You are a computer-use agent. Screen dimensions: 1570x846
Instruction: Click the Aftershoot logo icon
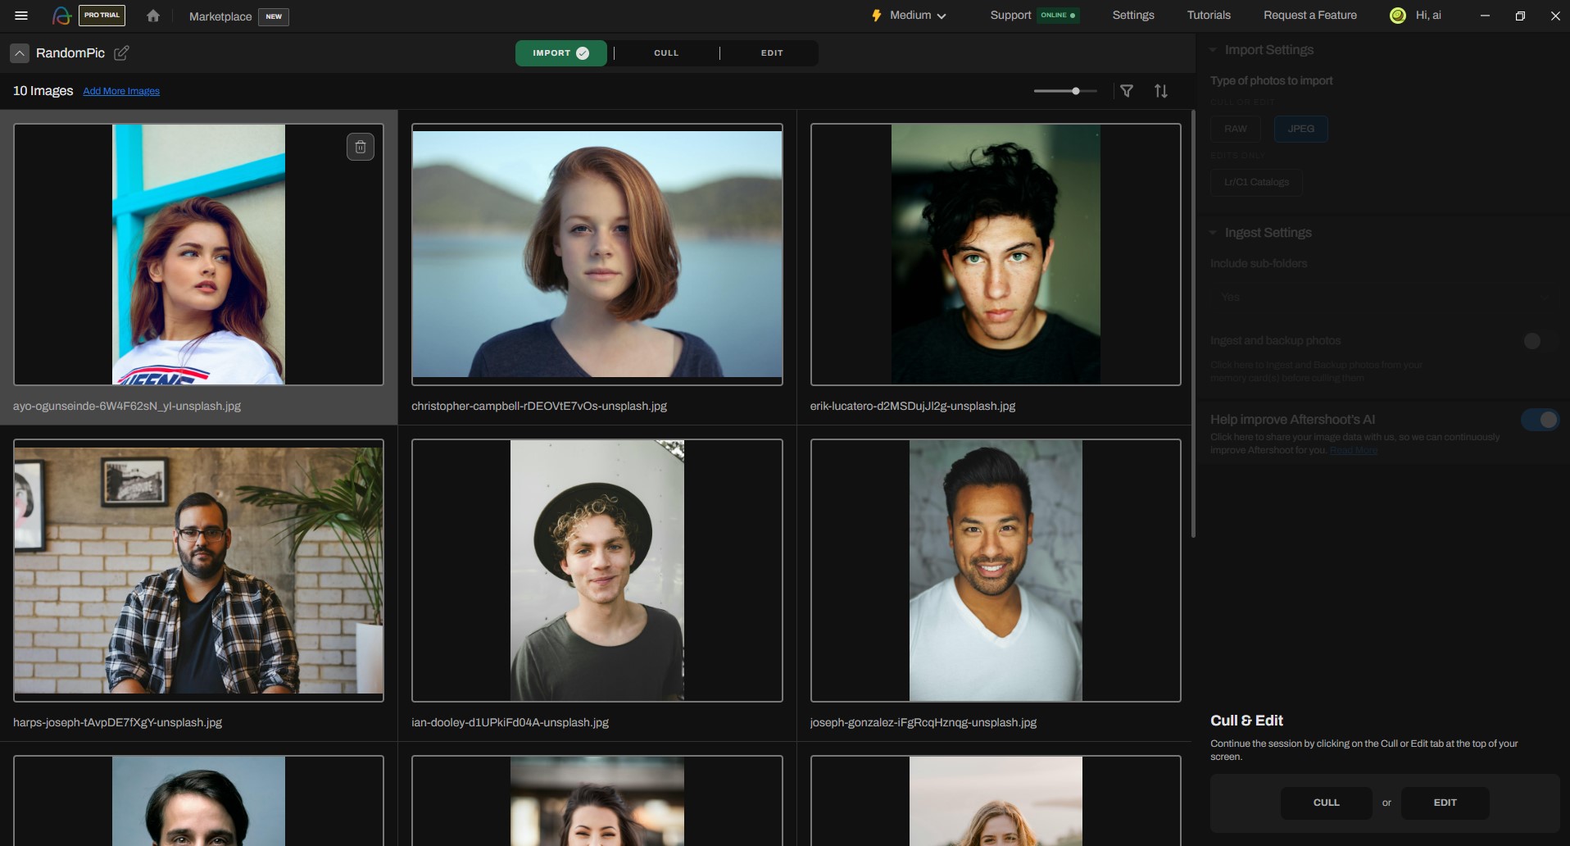61,16
